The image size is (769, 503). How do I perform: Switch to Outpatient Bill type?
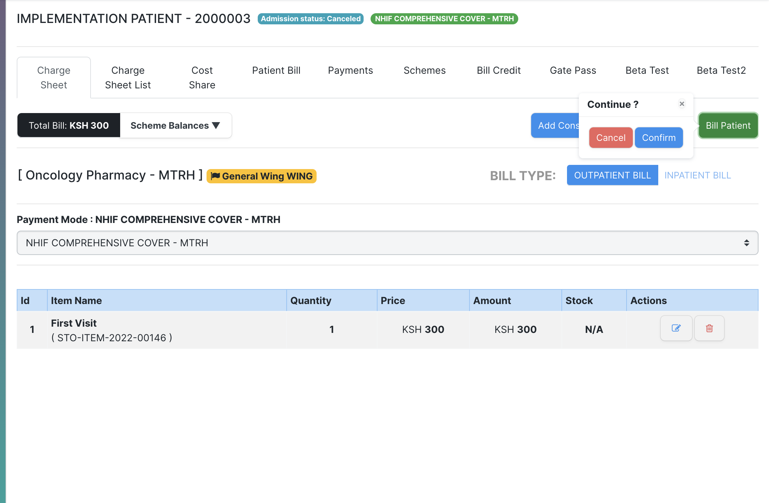coord(612,175)
